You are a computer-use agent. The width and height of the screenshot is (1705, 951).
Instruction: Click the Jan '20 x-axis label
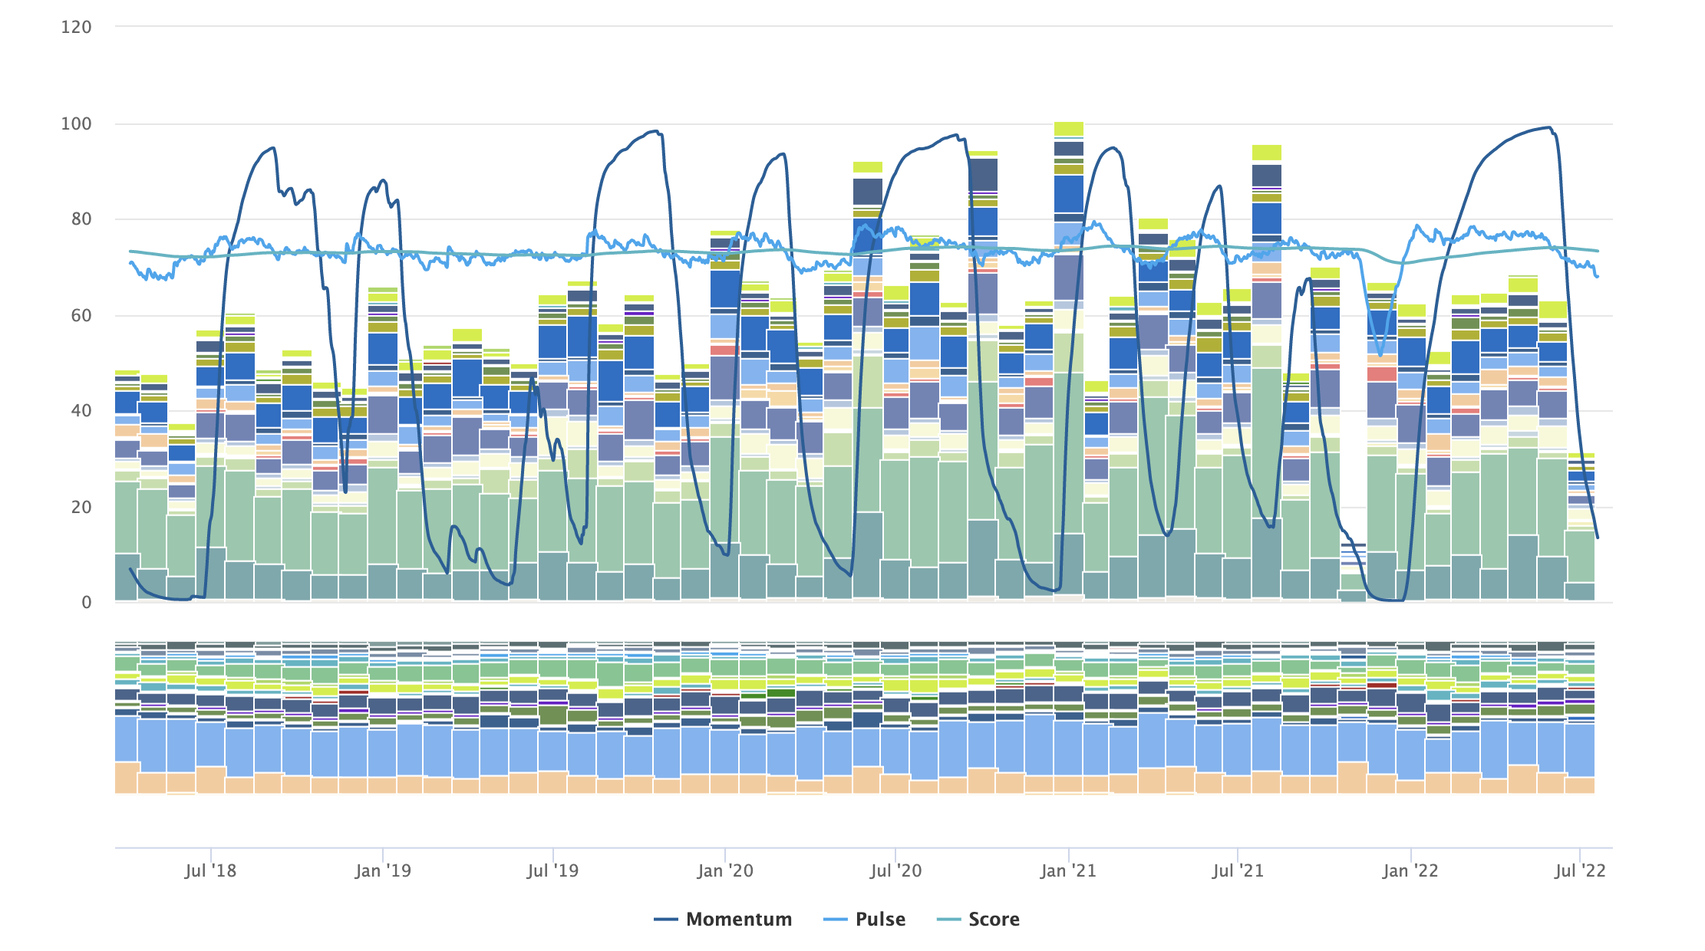click(725, 870)
